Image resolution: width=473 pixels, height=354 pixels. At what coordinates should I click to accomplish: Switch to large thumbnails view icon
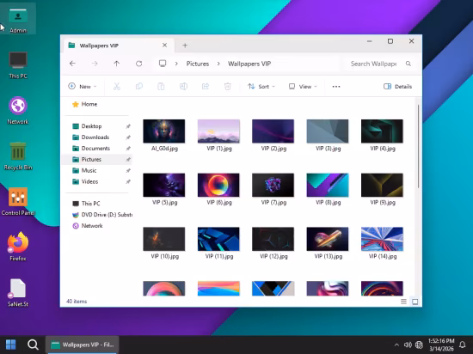coord(415,302)
